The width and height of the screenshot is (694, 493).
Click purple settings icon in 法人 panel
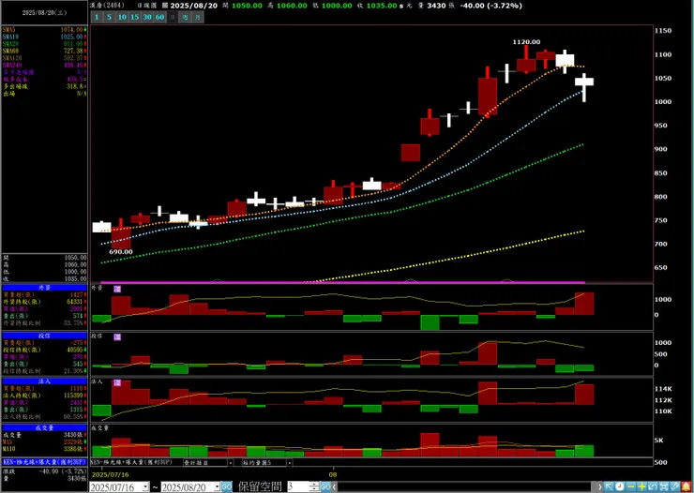click(x=117, y=382)
